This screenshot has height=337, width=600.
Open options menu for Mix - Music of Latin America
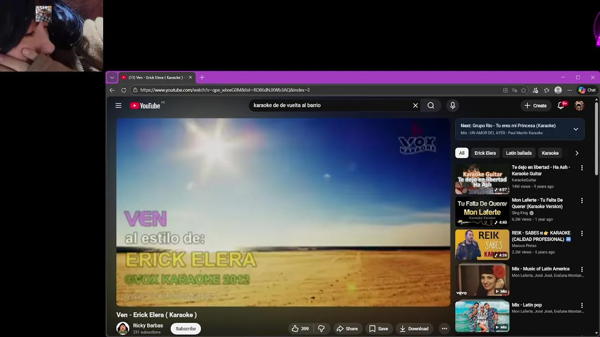point(582,269)
